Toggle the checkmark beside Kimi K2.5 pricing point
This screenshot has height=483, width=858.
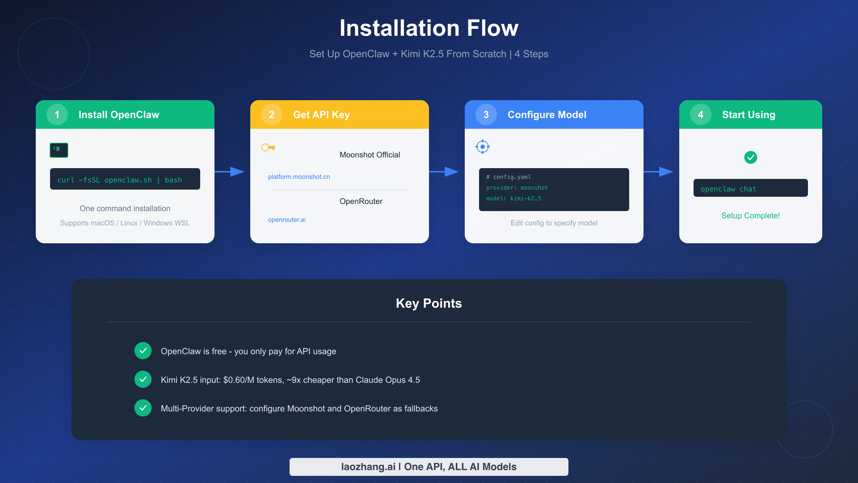click(x=143, y=380)
